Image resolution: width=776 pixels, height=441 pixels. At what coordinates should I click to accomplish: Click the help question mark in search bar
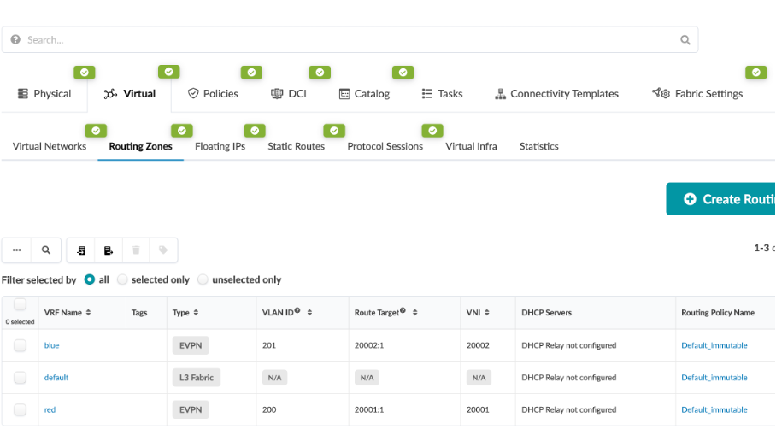pyautogui.click(x=15, y=39)
